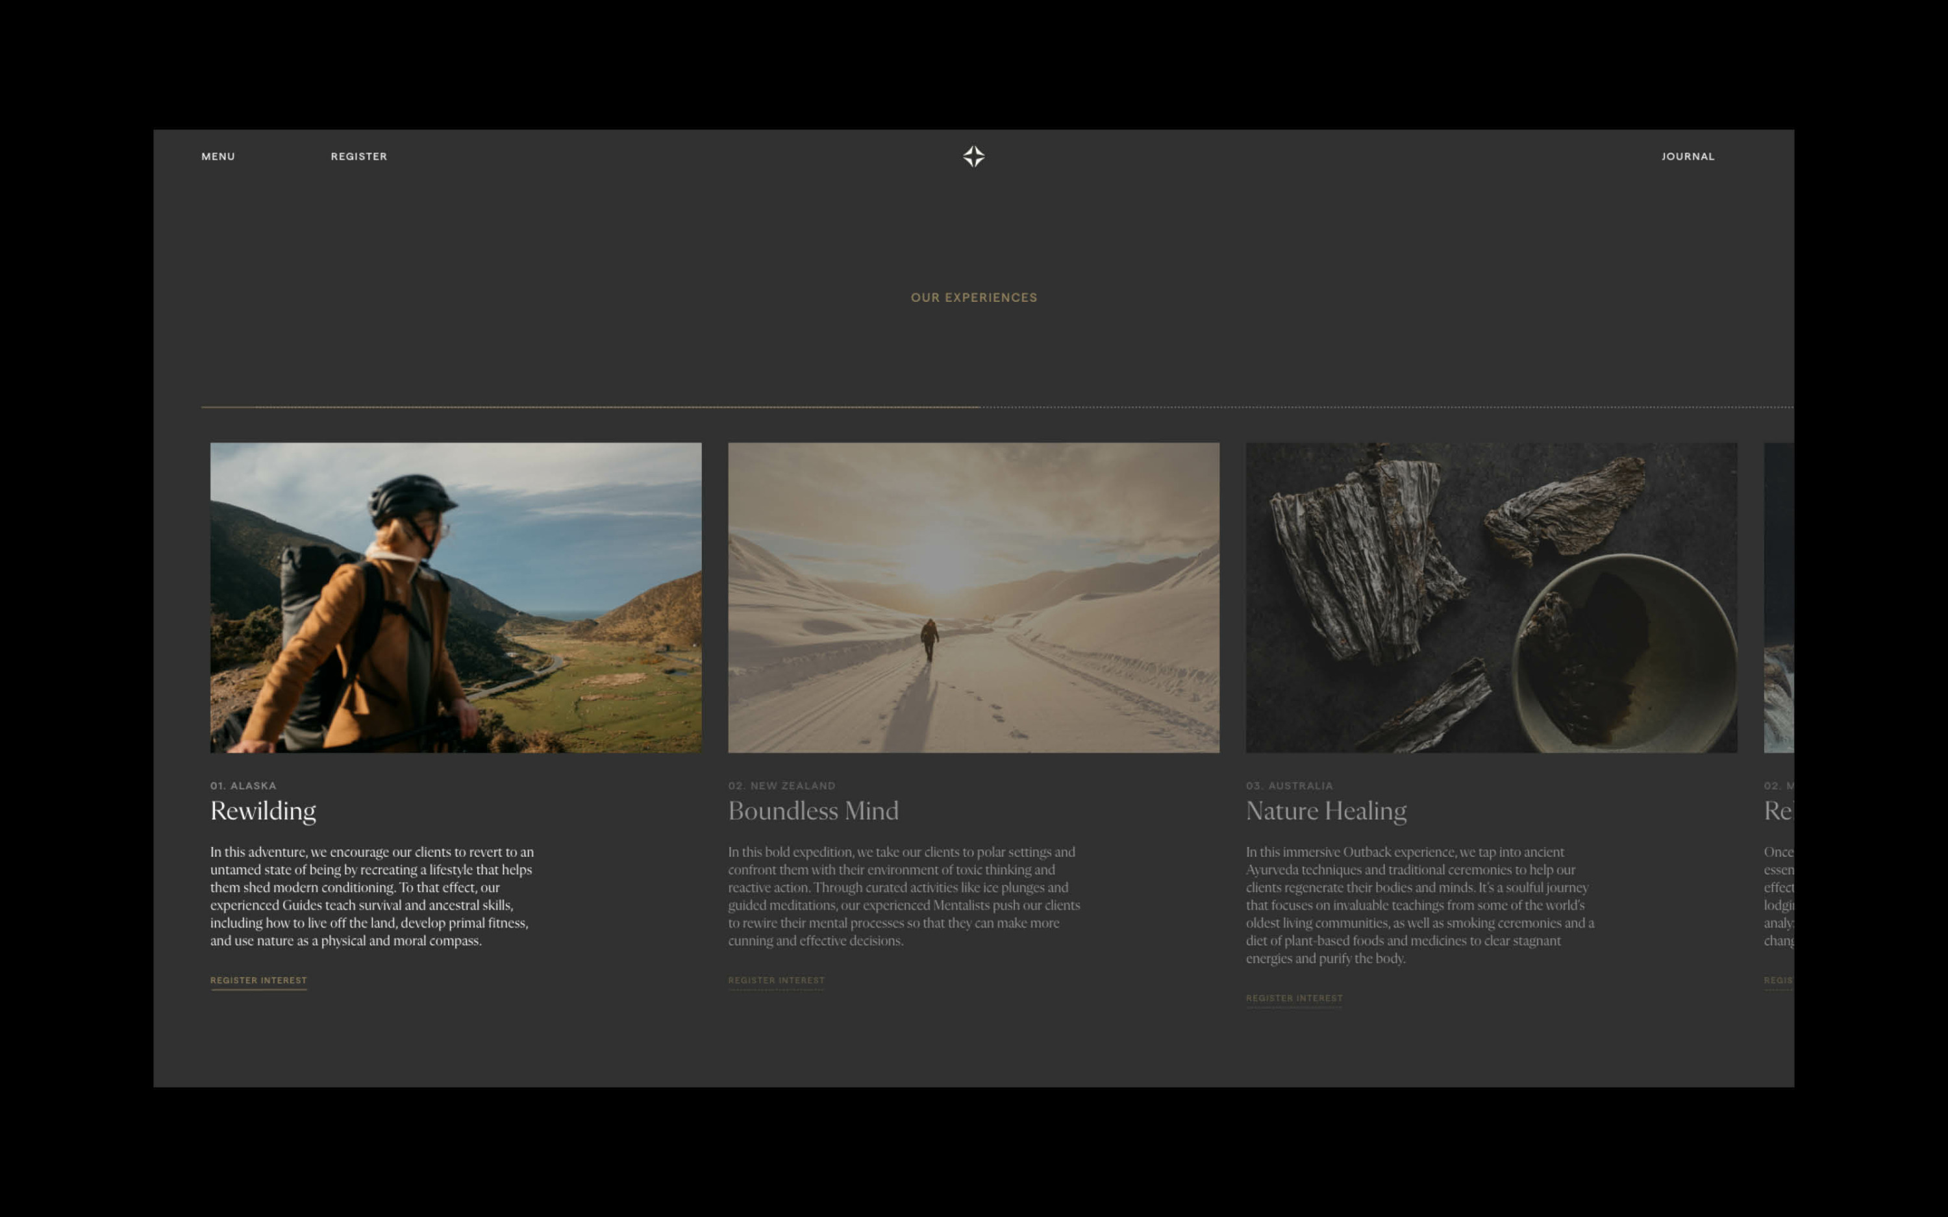The image size is (1948, 1217).
Task: Open the MENU navigation item
Action: click(218, 156)
